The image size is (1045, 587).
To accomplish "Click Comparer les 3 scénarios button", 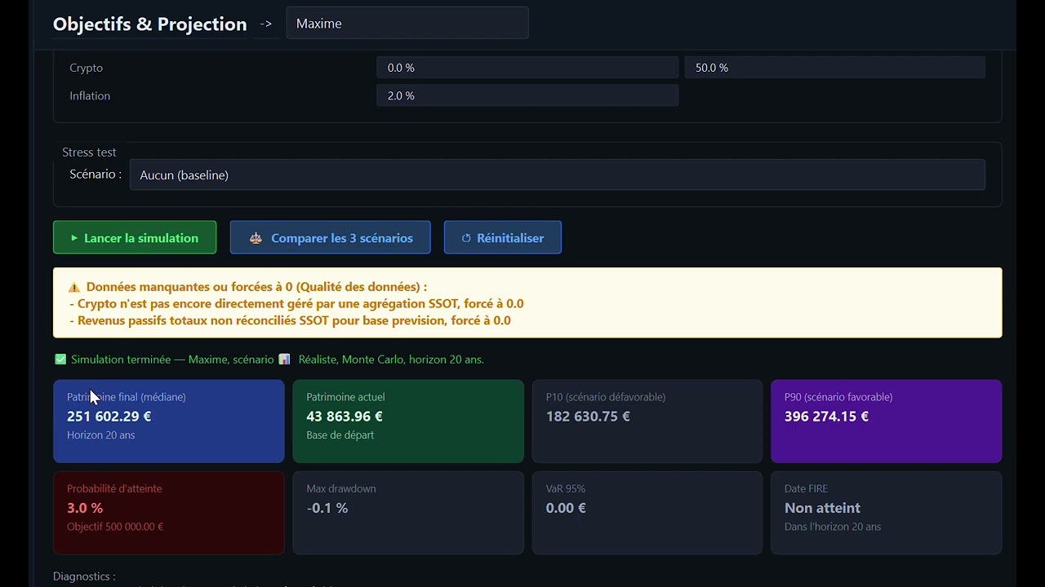I will [330, 238].
